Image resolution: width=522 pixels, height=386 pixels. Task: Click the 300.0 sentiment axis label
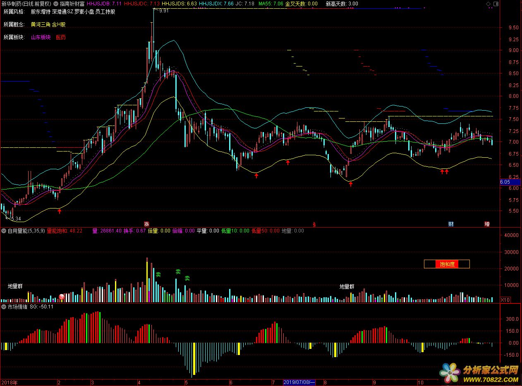512,319
